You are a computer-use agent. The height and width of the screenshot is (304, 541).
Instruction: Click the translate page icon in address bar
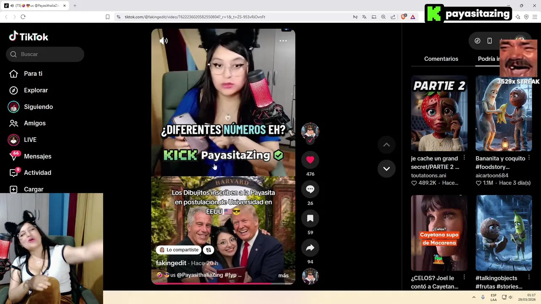click(x=364, y=17)
